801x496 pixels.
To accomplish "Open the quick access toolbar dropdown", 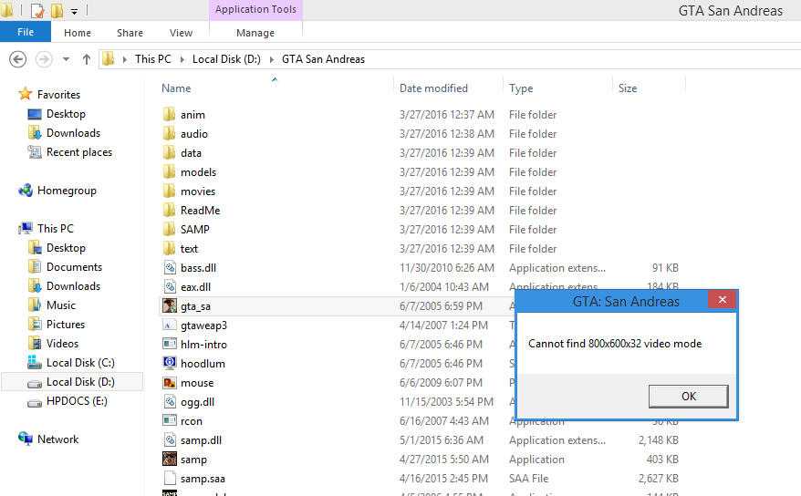I will [x=74, y=12].
